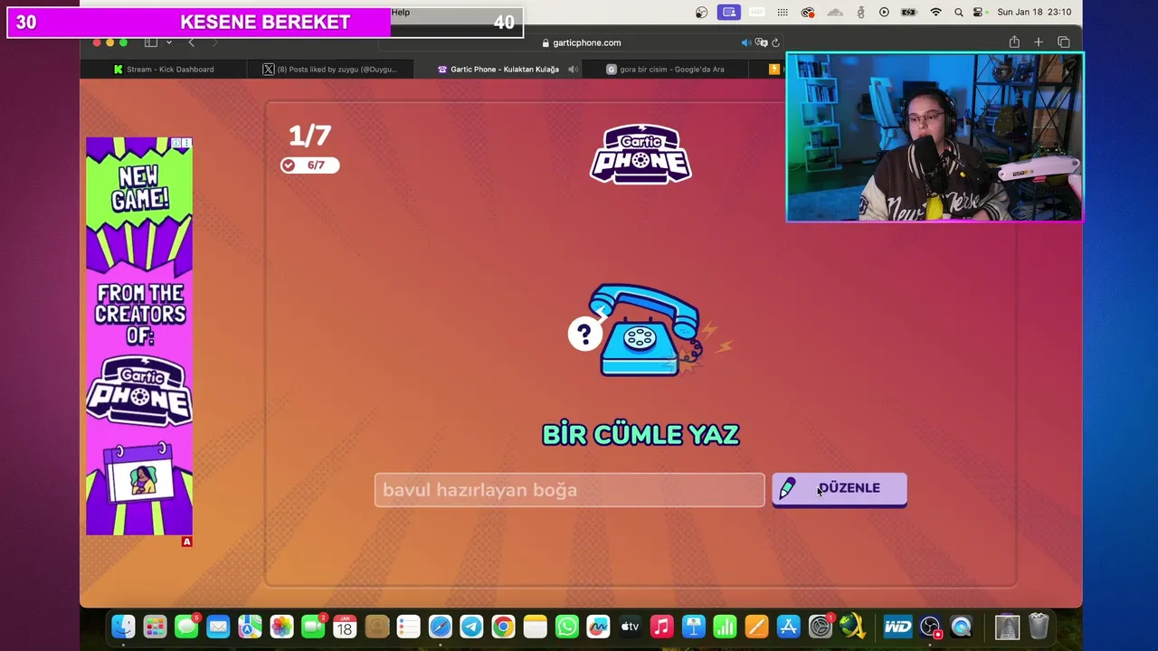Click the 6/7 ready players indicator
This screenshot has height=651, width=1158.
[309, 165]
